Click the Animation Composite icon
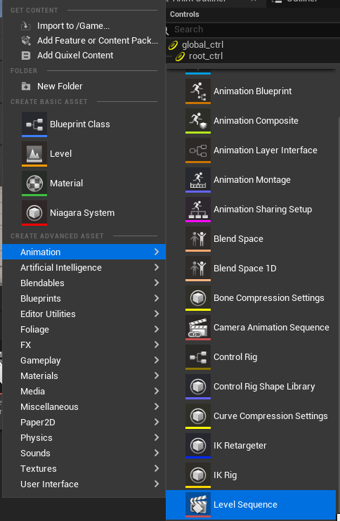The height and width of the screenshot is (521, 340). tap(198, 121)
